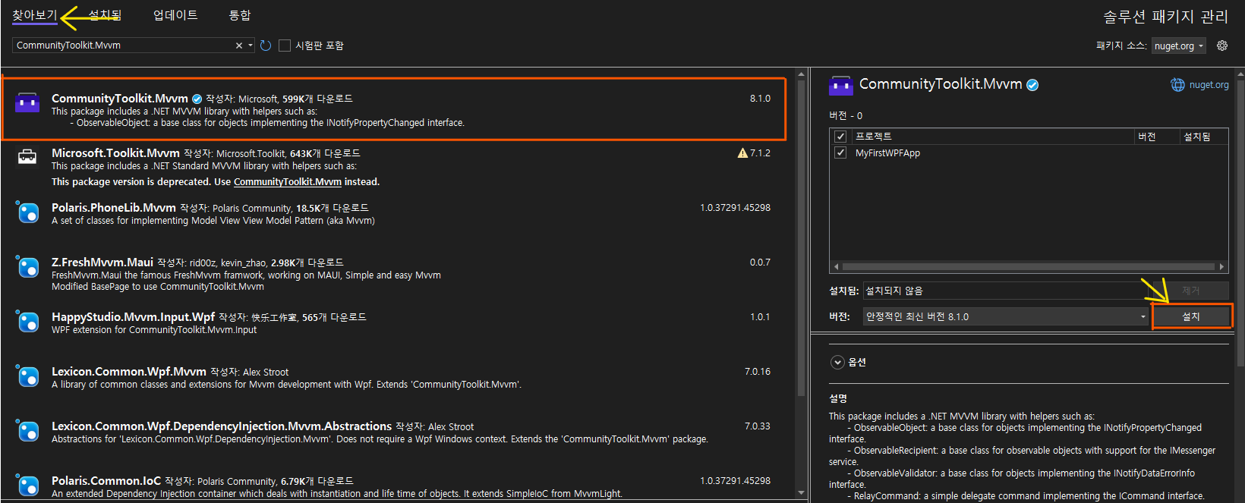Open the package source nuget.org dropdown
This screenshot has height=503, width=1245.
[1178, 46]
